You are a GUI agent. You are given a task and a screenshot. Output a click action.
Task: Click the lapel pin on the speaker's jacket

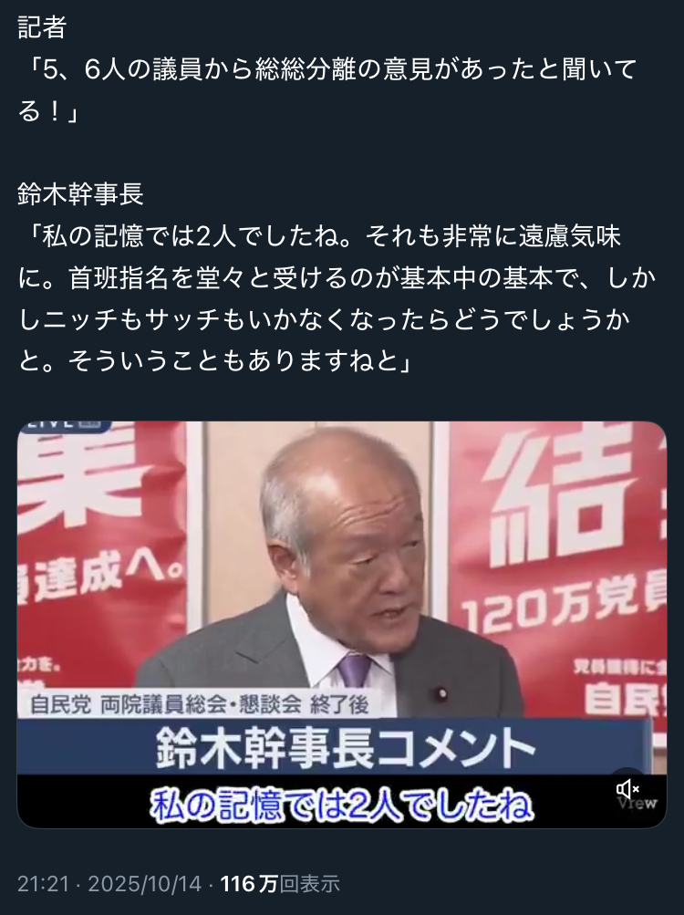tap(441, 694)
